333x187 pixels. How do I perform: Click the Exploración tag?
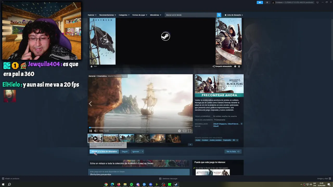227,140
